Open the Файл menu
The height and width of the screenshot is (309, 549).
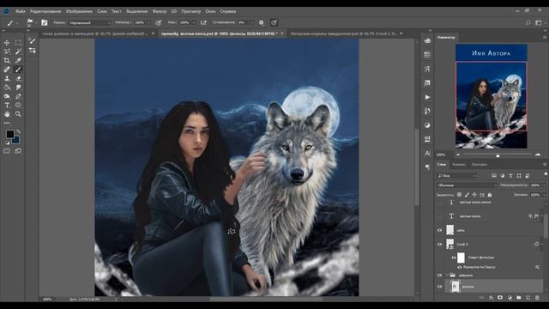21,11
